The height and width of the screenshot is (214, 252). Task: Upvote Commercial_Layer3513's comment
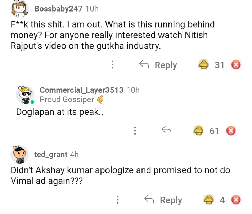tap(199, 131)
